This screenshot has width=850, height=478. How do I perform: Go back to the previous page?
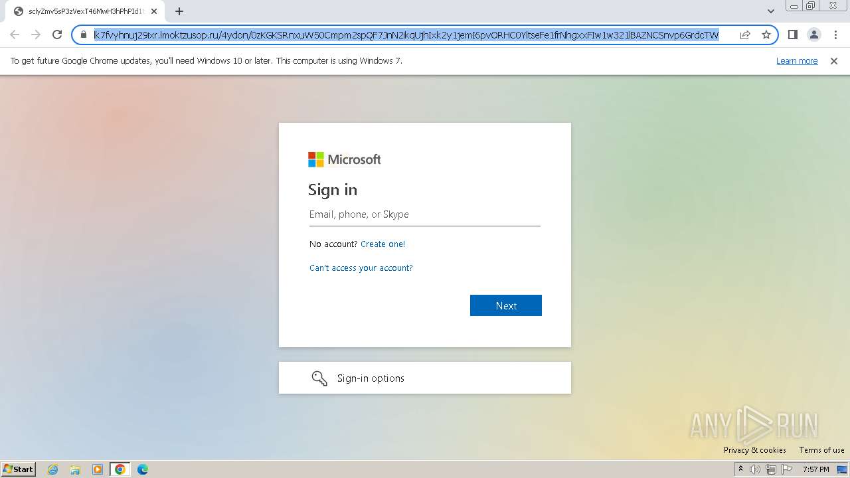click(x=15, y=35)
